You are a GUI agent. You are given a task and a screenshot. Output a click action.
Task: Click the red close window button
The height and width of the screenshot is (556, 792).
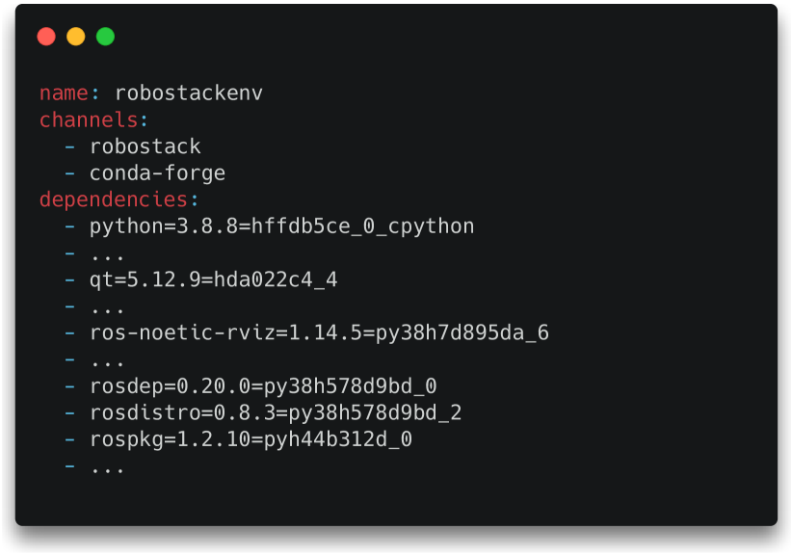[46, 37]
